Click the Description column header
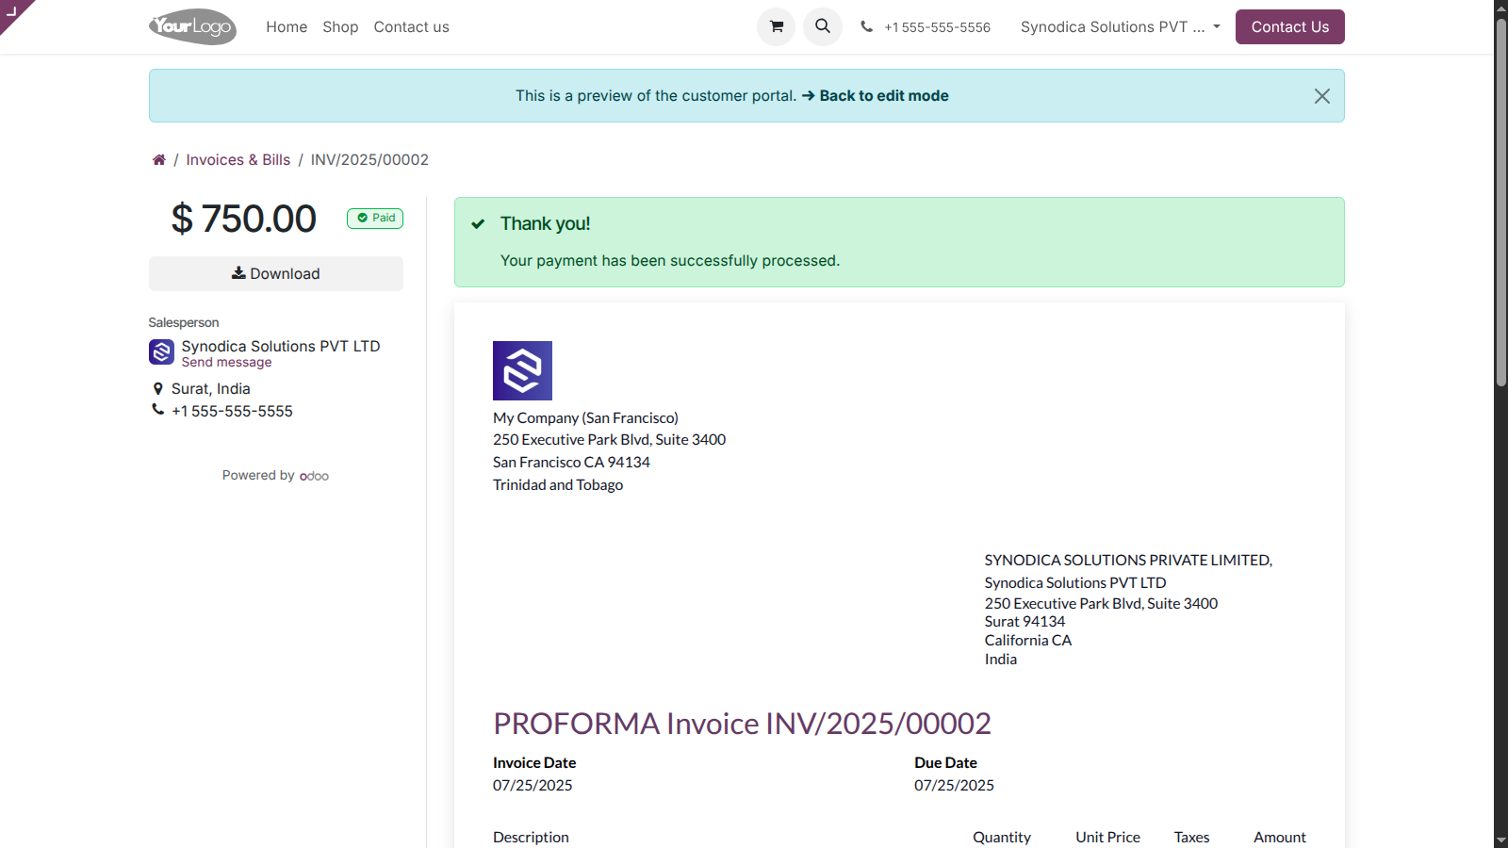The image size is (1508, 848). [531, 837]
